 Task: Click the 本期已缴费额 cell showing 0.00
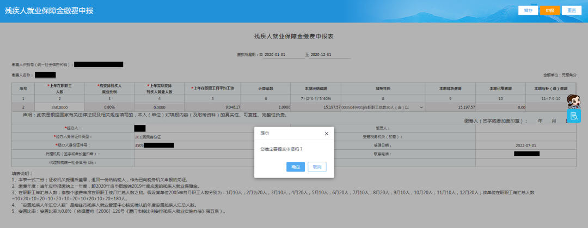[500, 107]
